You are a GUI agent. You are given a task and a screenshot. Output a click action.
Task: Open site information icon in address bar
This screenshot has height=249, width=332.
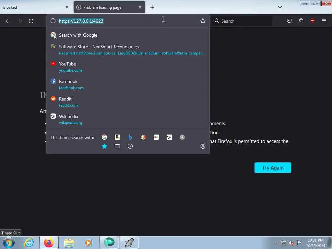pos(53,21)
